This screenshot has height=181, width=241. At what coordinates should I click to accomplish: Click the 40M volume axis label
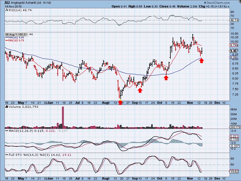pos(234,110)
